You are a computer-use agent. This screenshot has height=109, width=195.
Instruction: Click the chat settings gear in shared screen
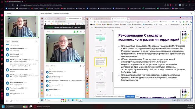[x=80, y=66]
